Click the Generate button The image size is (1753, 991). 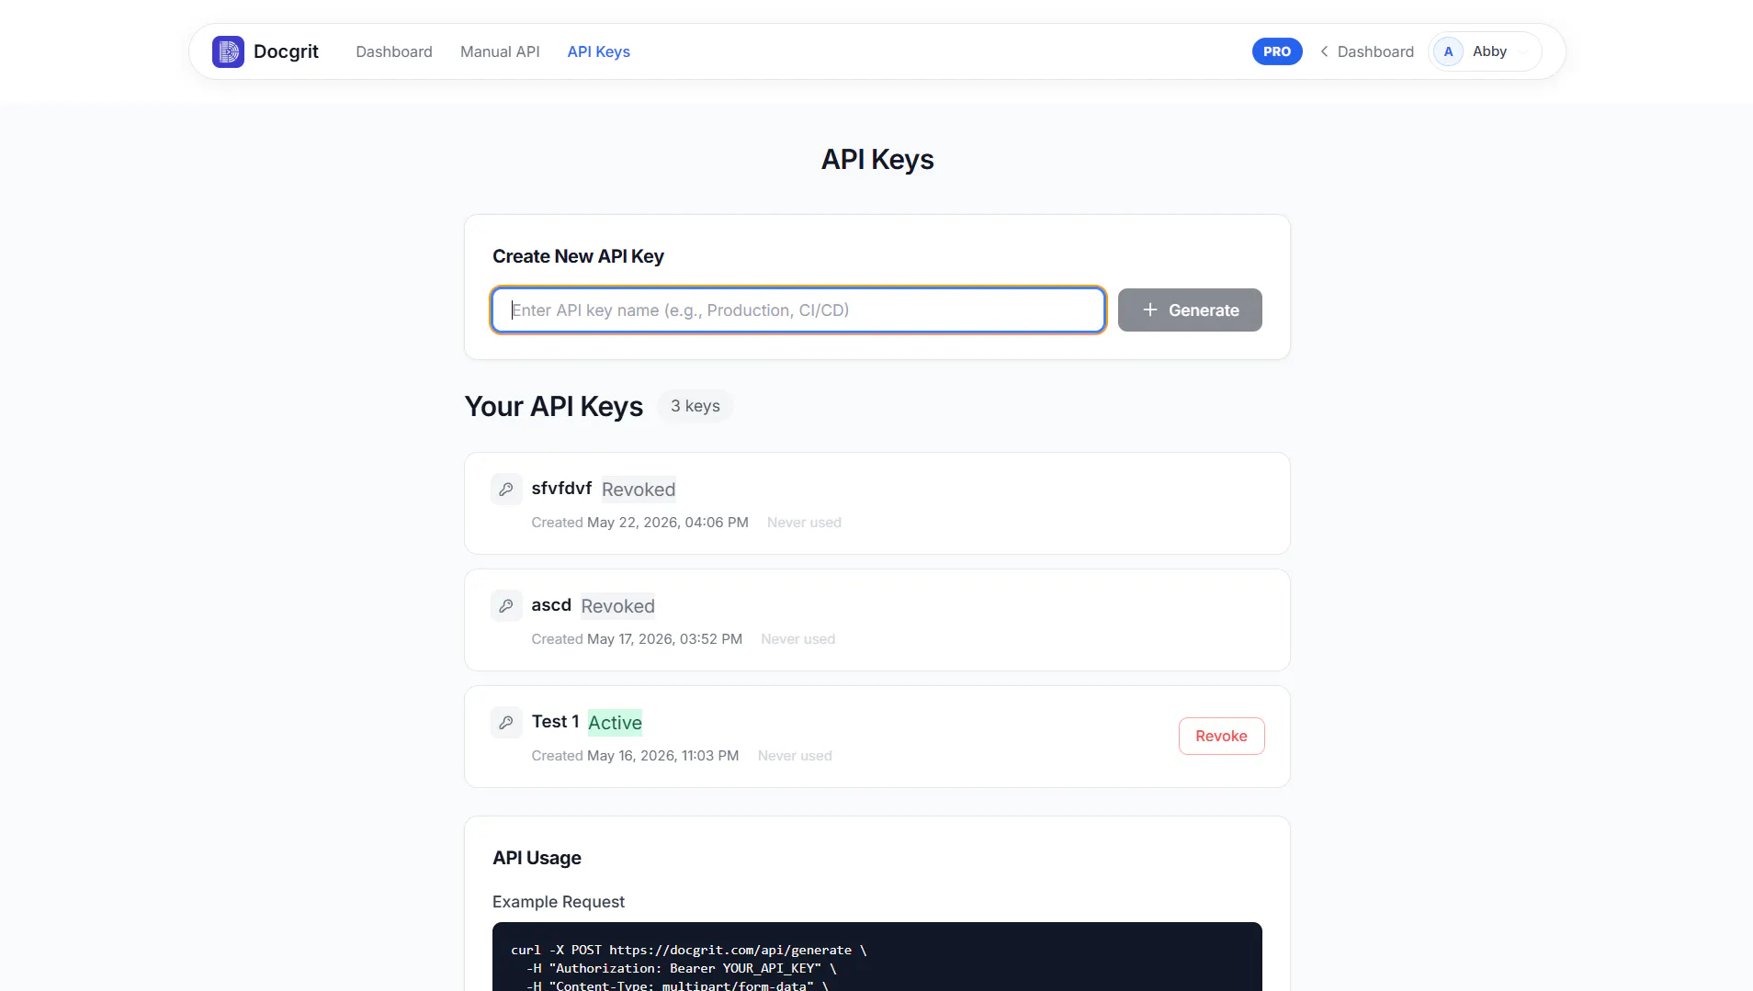(x=1190, y=310)
